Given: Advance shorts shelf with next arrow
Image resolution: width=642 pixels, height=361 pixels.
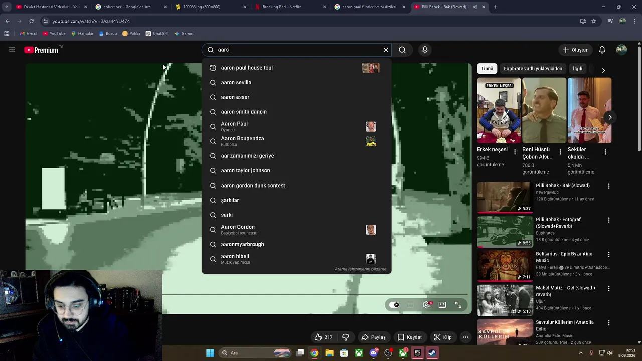Looking at the screenshot, I should coord(610,117).
